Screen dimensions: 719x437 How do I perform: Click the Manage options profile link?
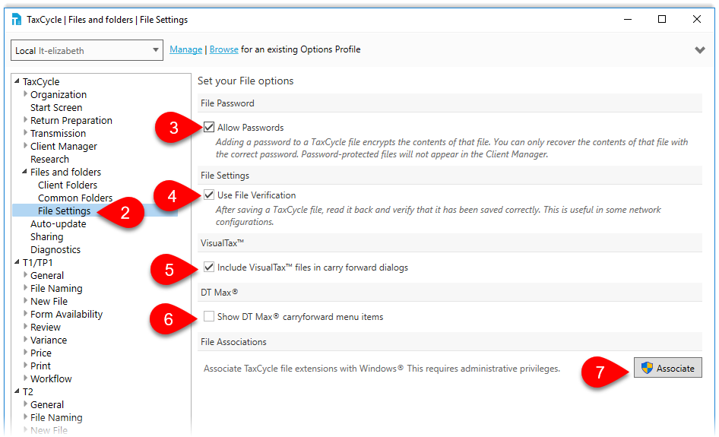coord(185,49)
